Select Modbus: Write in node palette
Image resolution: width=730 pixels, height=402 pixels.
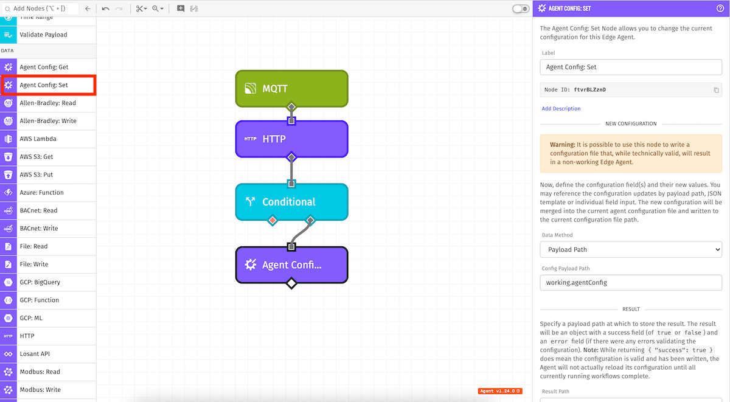point(48,390)
